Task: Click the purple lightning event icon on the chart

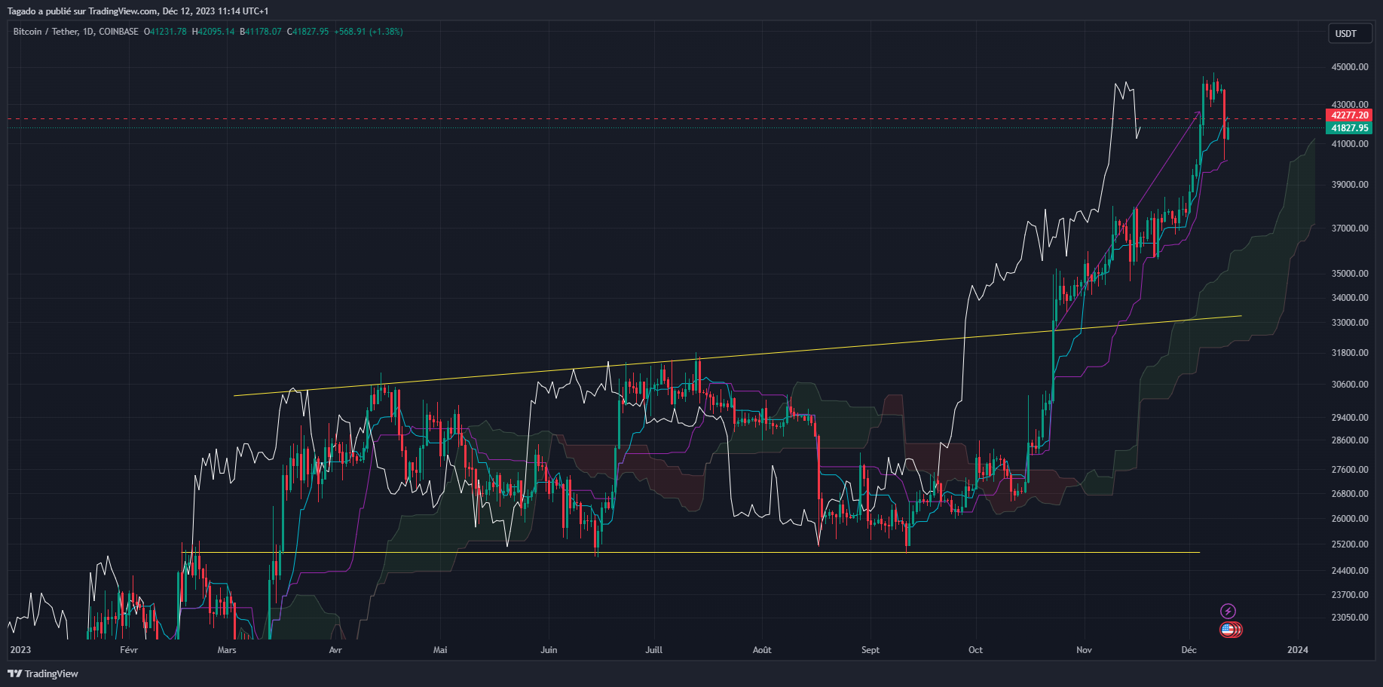Action: [1228, 611]
